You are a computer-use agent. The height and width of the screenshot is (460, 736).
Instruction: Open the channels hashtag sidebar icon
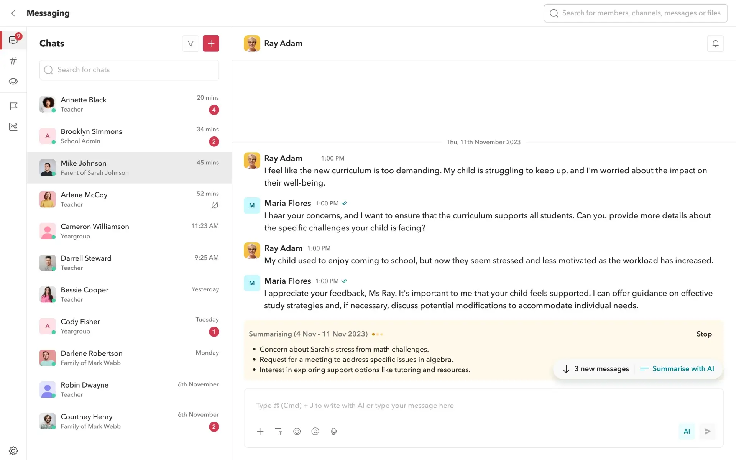coord(13,61)
